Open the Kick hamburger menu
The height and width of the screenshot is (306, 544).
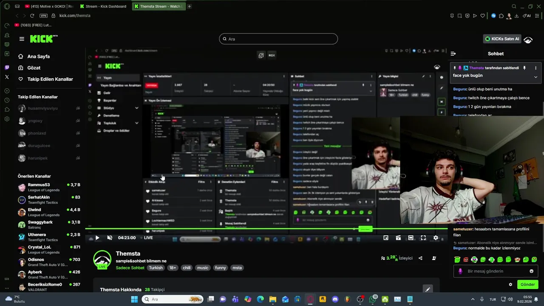22,39
